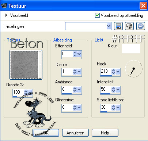The height and width of the screenshot is (141, 148).
Task: Click the Hoek angle dial control
Action: pos(134,69)
